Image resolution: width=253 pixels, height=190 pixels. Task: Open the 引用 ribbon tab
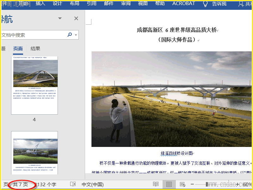pos(92,3)
